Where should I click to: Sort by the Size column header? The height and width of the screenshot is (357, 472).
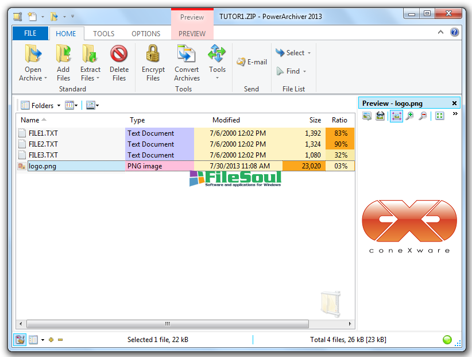[315, 120]
